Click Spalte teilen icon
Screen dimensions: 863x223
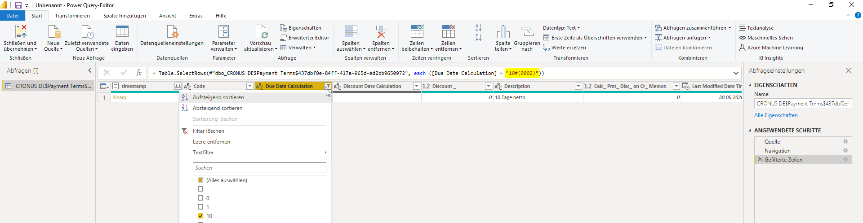click(x=503, y=31)
